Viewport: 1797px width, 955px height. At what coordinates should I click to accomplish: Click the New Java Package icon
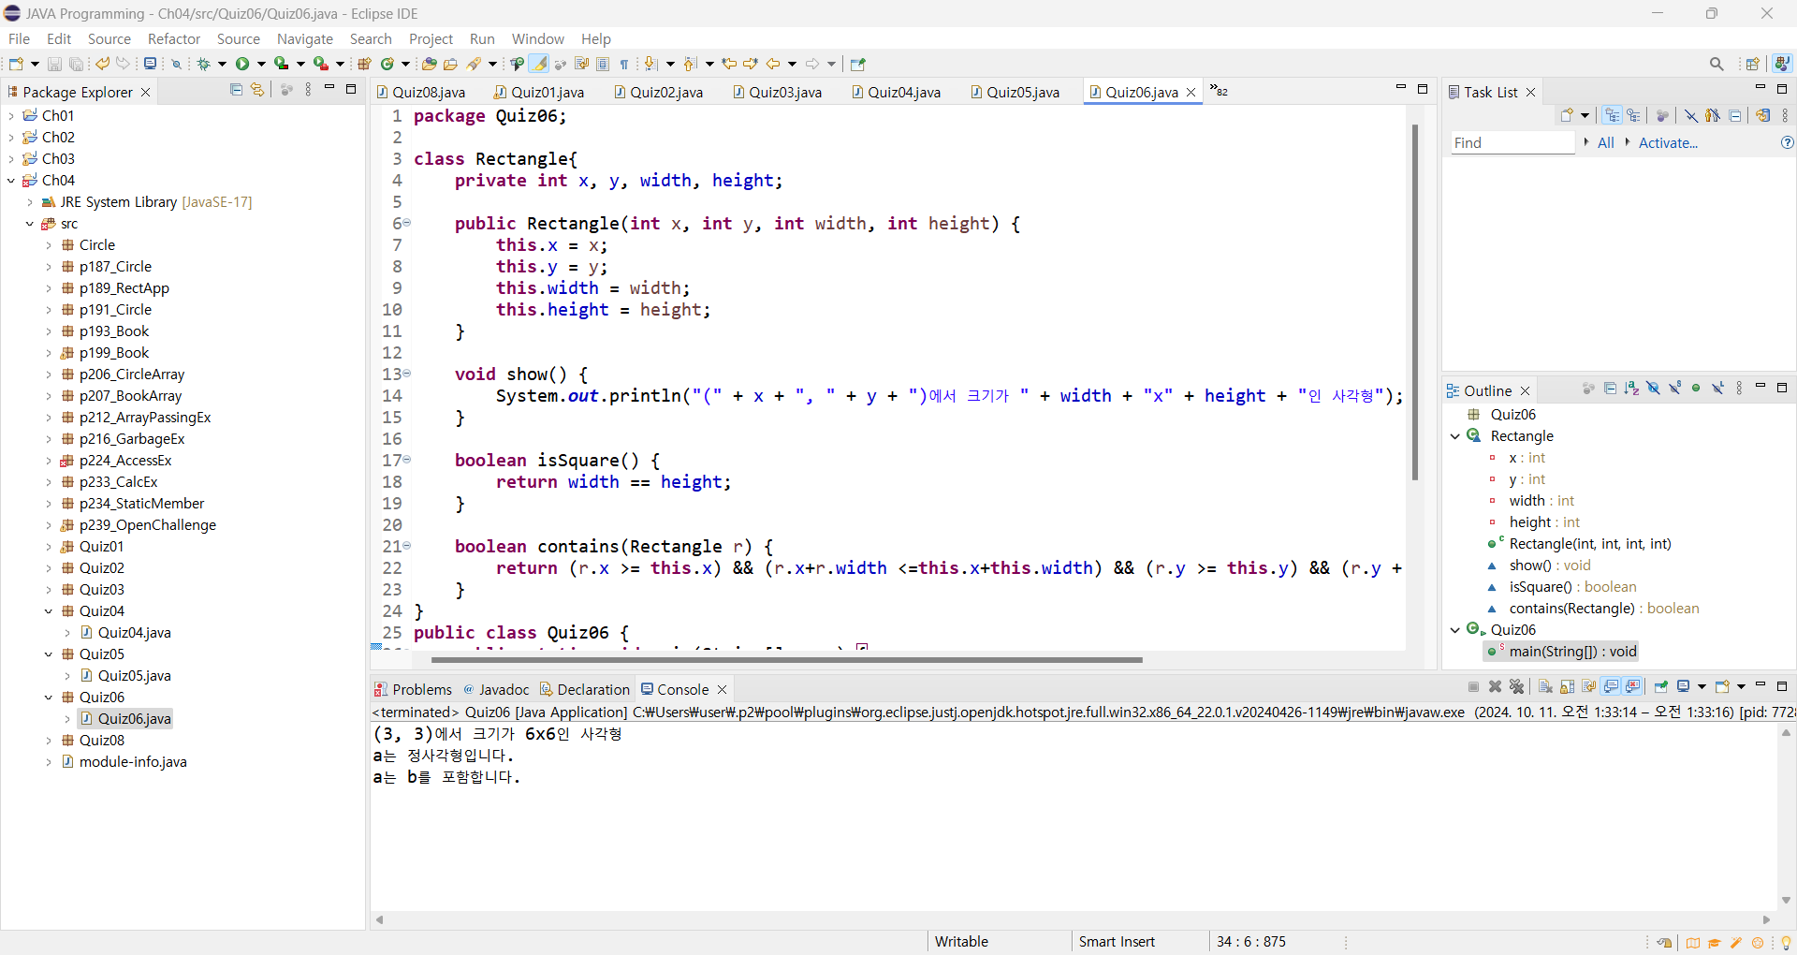pyautogui.click(x=364, y=64)
